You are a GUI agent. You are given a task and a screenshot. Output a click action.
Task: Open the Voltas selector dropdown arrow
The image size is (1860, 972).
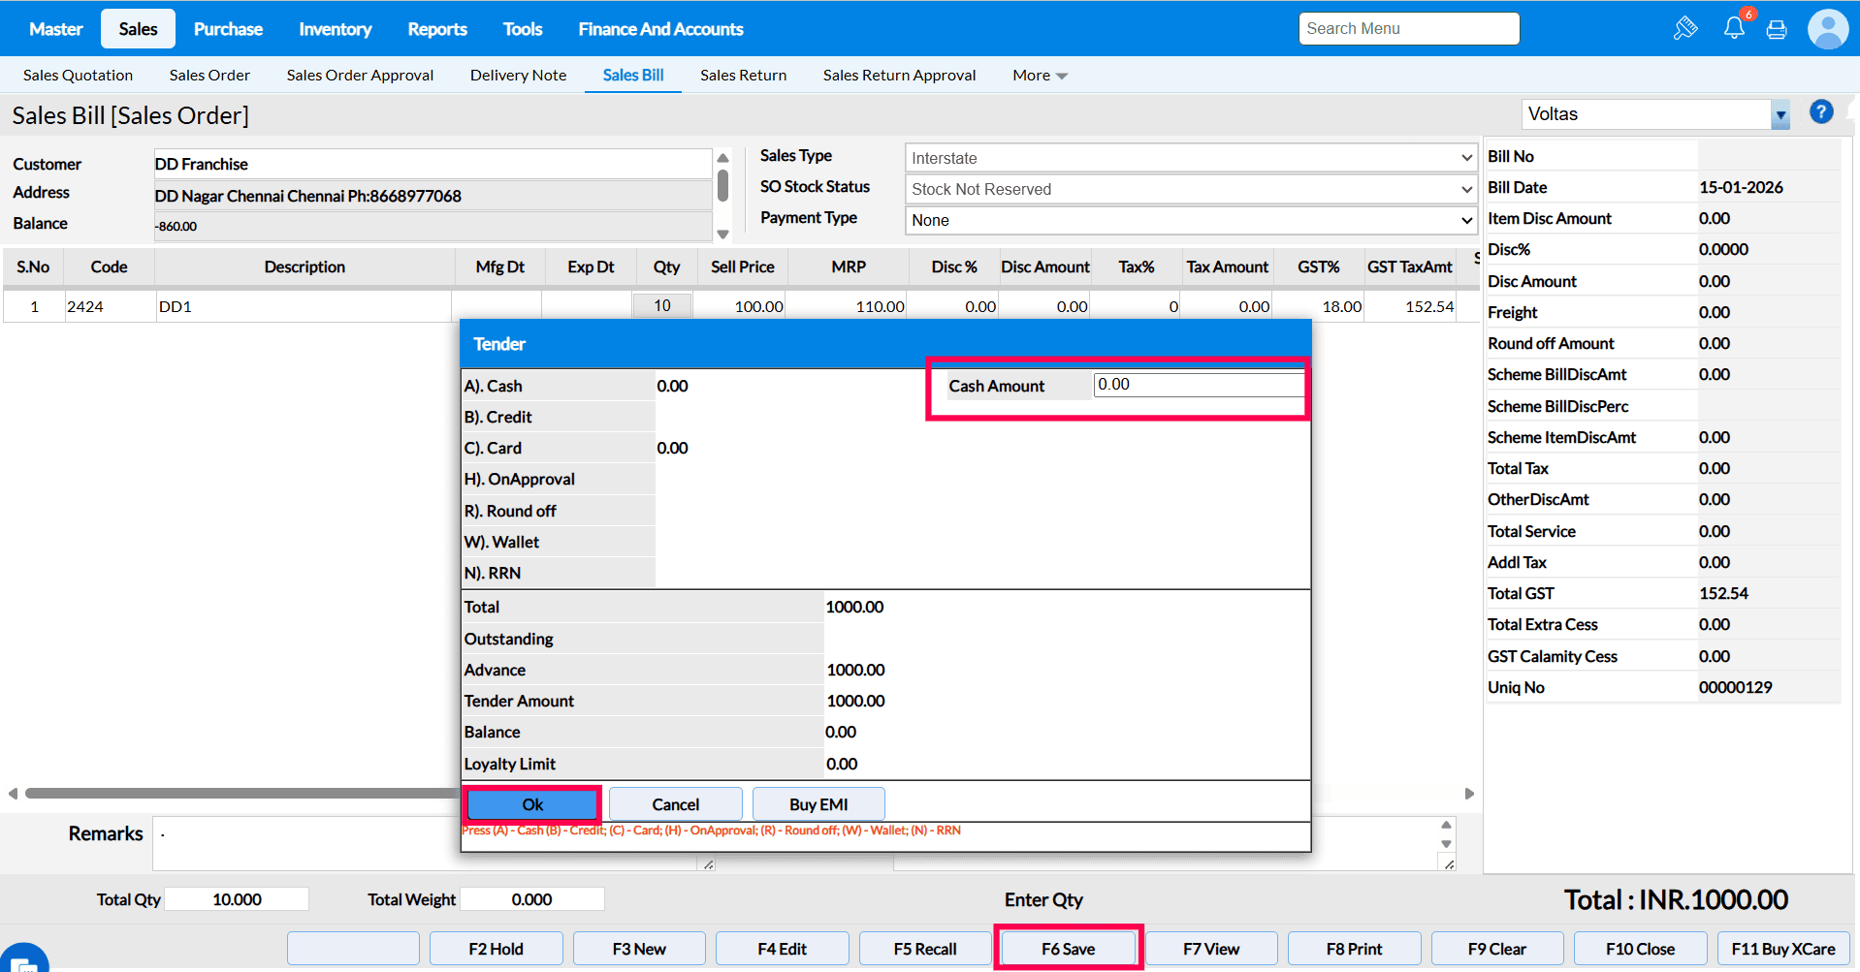click(1780, 115)
